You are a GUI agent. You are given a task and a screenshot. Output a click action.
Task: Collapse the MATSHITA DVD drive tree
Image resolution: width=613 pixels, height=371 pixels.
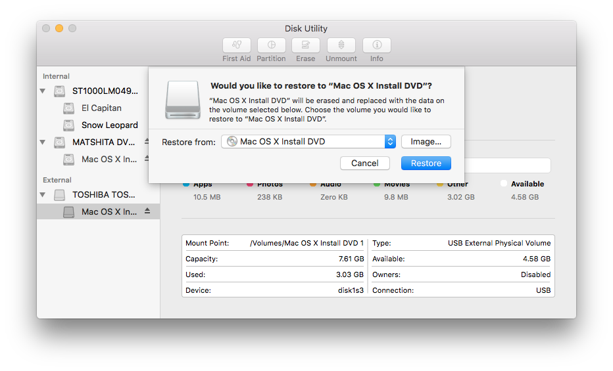coord(43,142)
